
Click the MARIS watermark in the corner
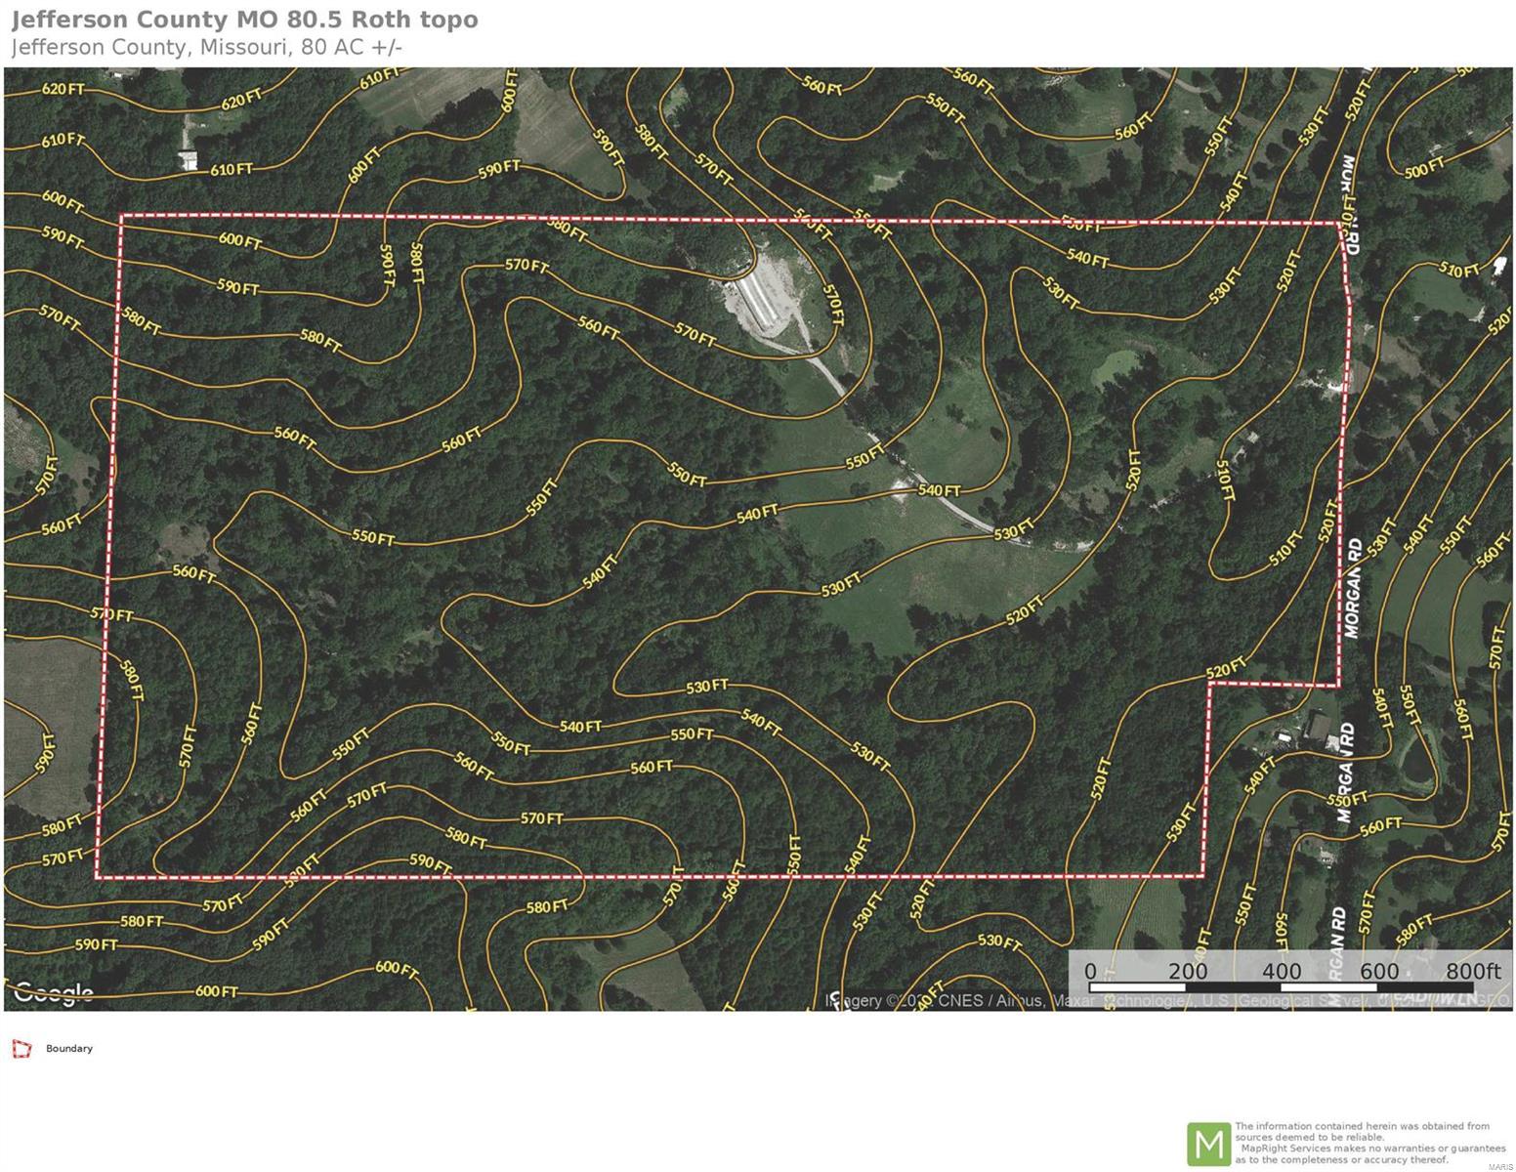click(1495, 1167)
